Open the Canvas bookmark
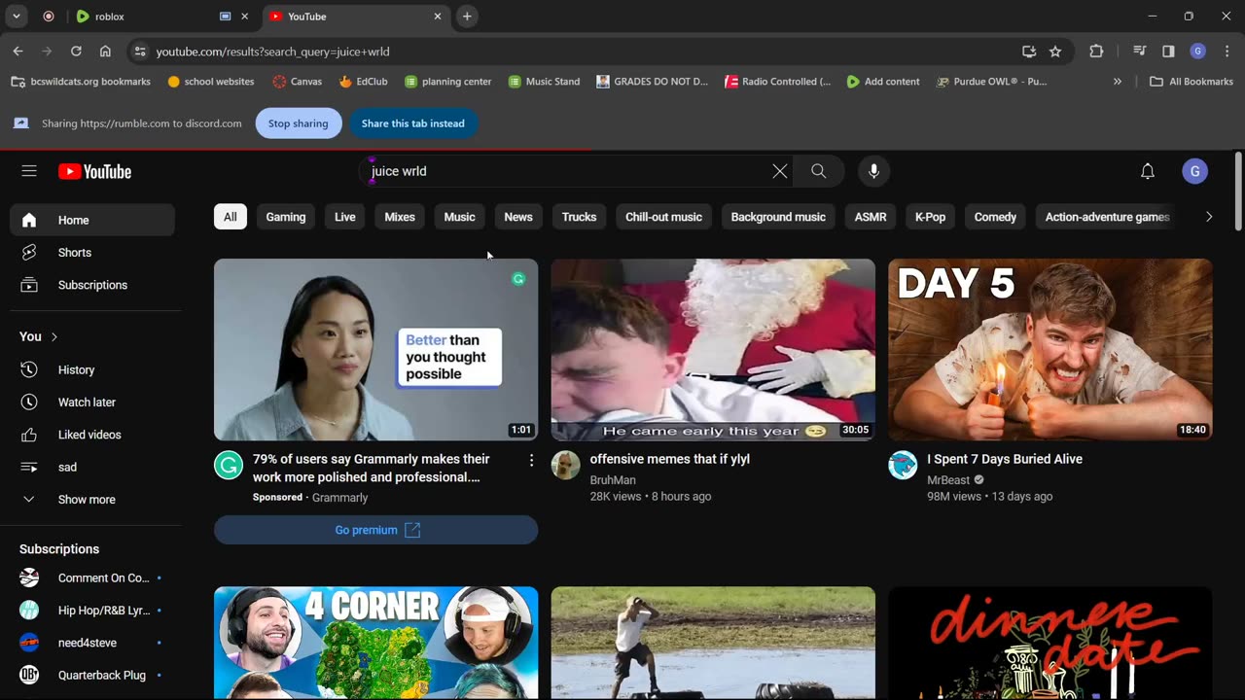Viewport: 1245px width, 700px height. (298, 82)
